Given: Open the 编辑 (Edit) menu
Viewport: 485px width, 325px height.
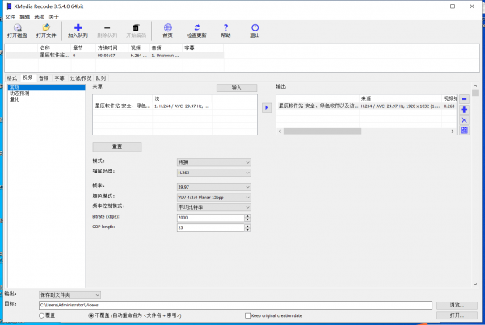Looking at the screenshot, I should pyautogui.click(x=25, y=17).
